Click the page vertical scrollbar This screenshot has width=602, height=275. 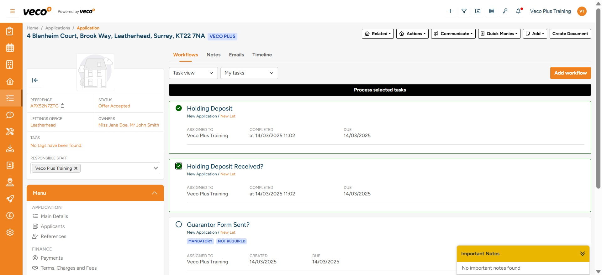pos(598,98)
